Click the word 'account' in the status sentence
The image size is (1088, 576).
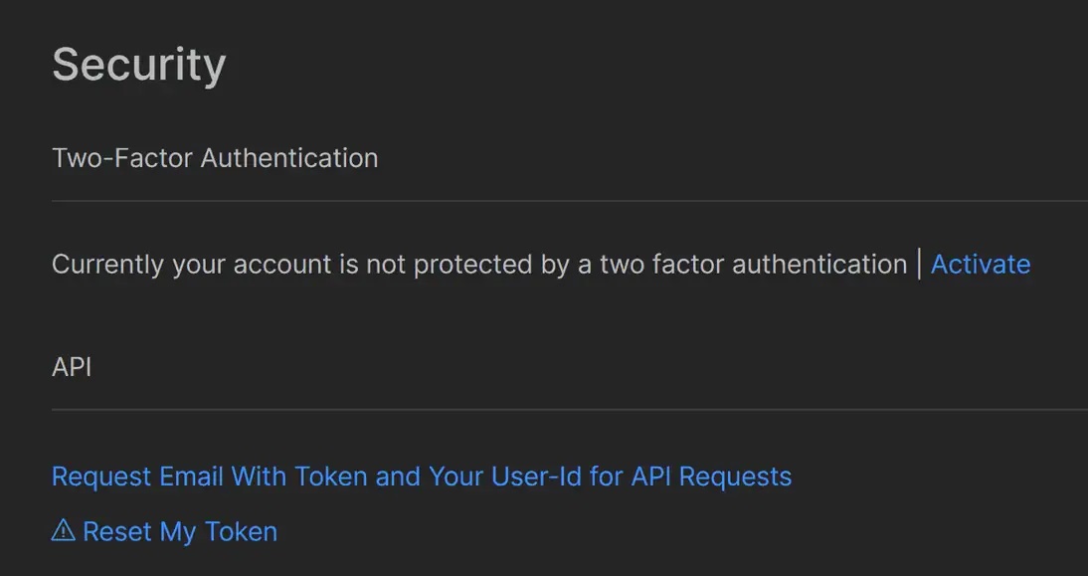(282, 265)
